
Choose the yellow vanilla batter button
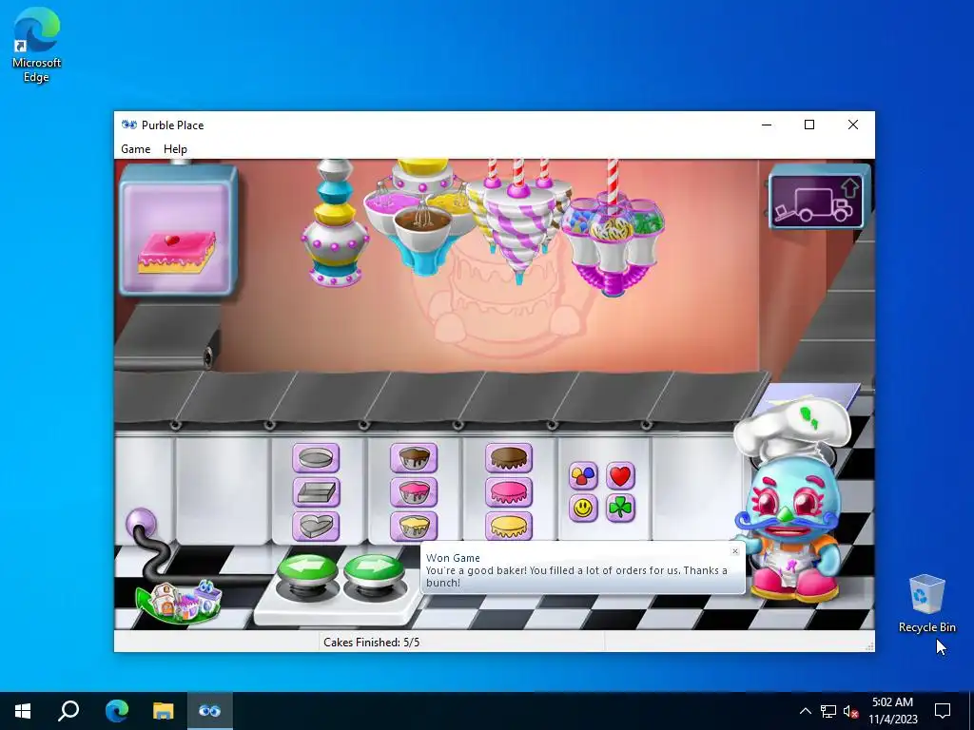(414, 527)
